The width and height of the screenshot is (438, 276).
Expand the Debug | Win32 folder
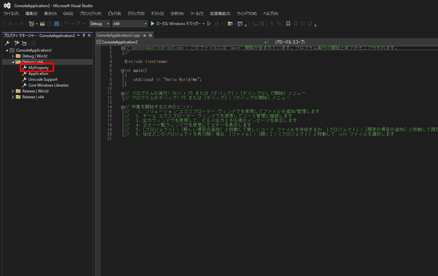(x=13, y=56)
